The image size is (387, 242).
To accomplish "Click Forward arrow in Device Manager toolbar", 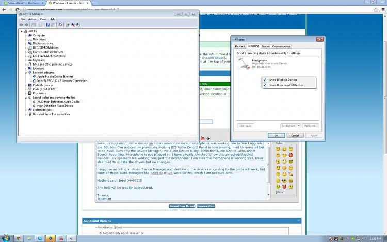I will (x=26, y=25).
